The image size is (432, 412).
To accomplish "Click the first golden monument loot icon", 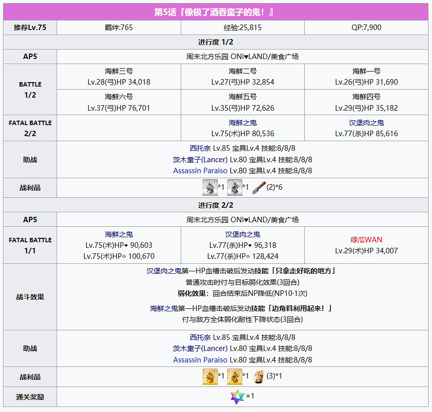I will point(210,376).
